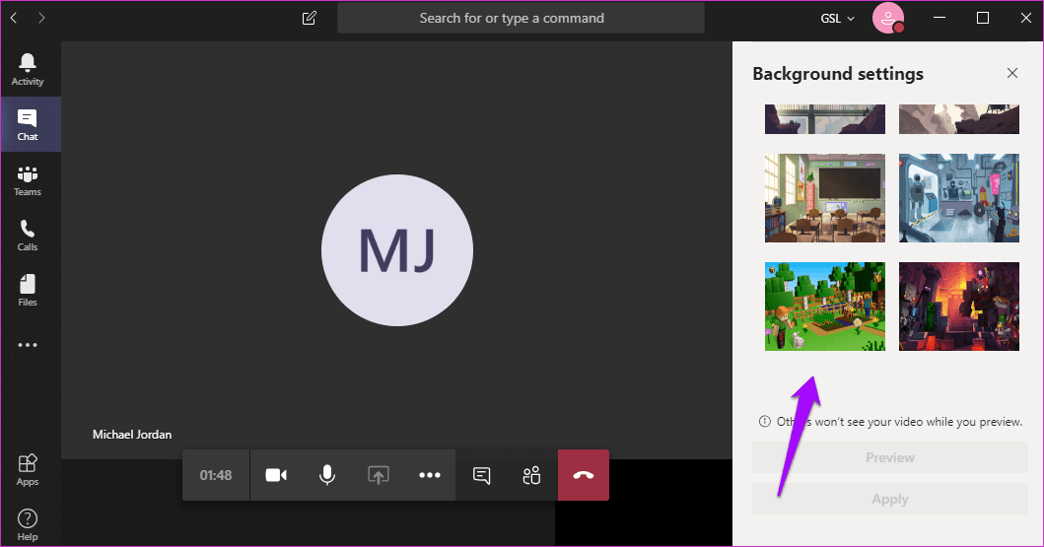Click the search or command box

[x=521, y=18]
